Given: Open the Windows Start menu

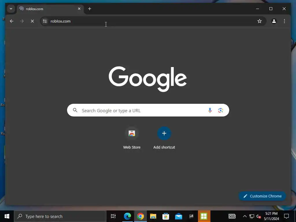Looking at the screenshot, I should (7, 216).
